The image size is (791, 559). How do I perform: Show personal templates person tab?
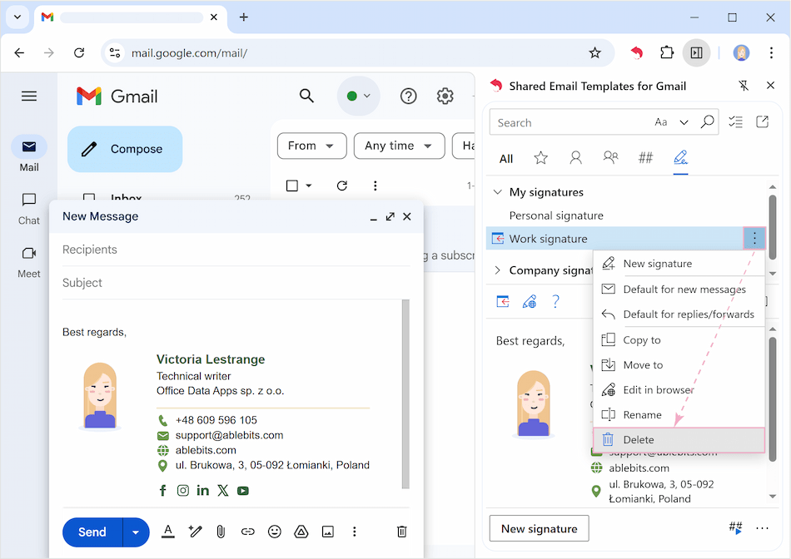click(575, 158)
